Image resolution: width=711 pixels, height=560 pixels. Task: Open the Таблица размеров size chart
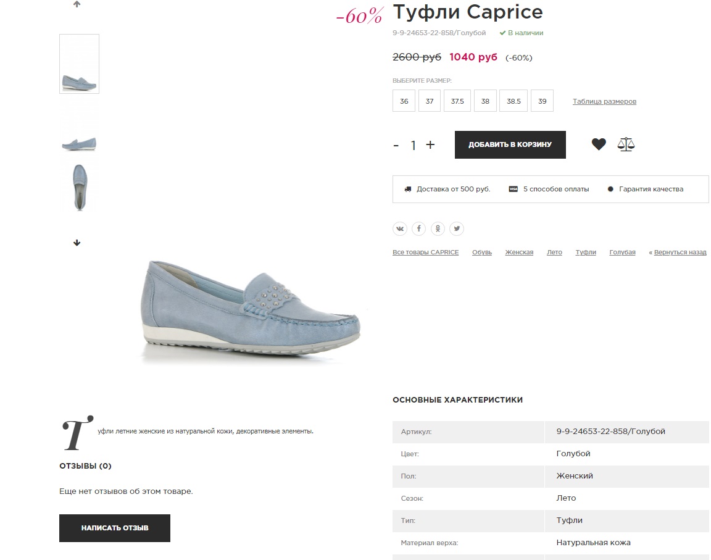[x=604, y=101]
